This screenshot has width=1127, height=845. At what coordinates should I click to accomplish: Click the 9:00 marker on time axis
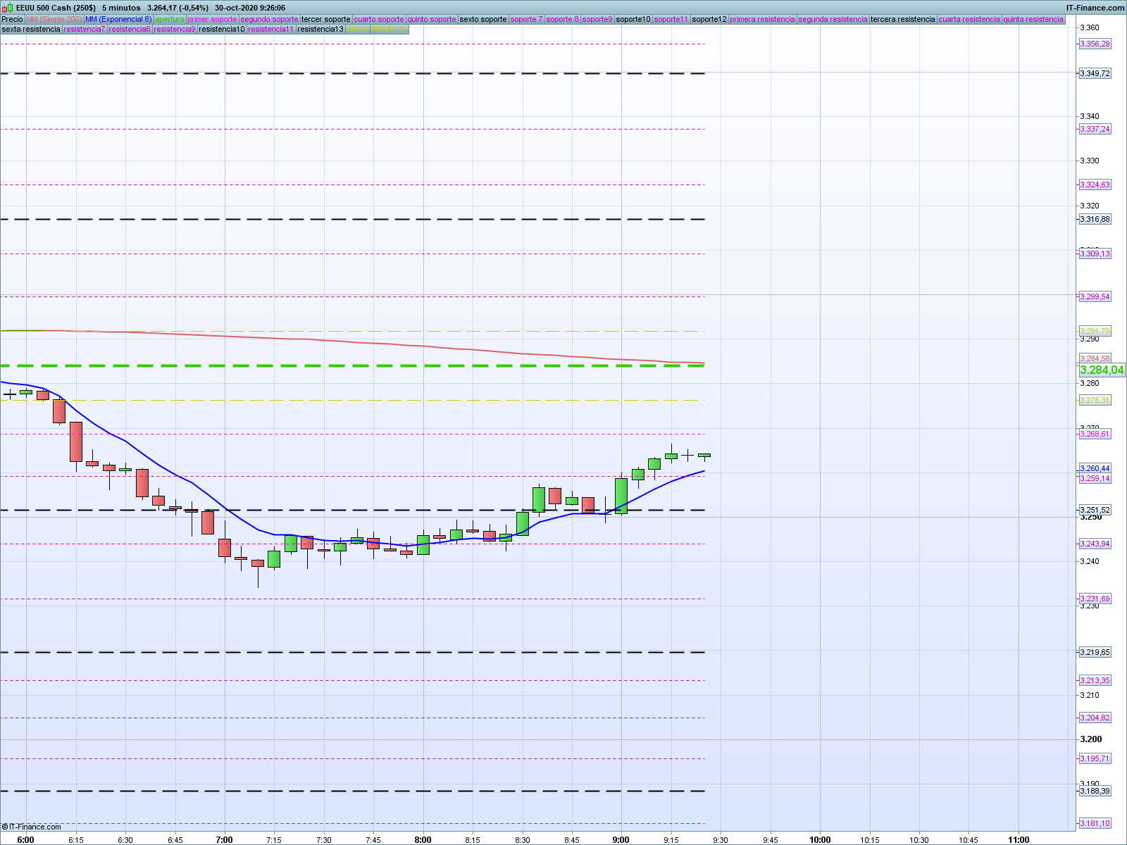(x=621, y=839)
